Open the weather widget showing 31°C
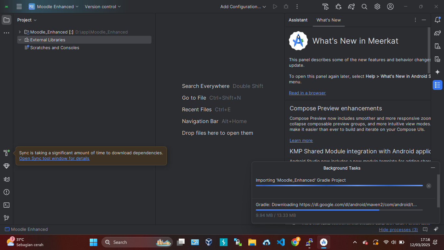The width and height of the screenshot is (444, 250). 25,242
